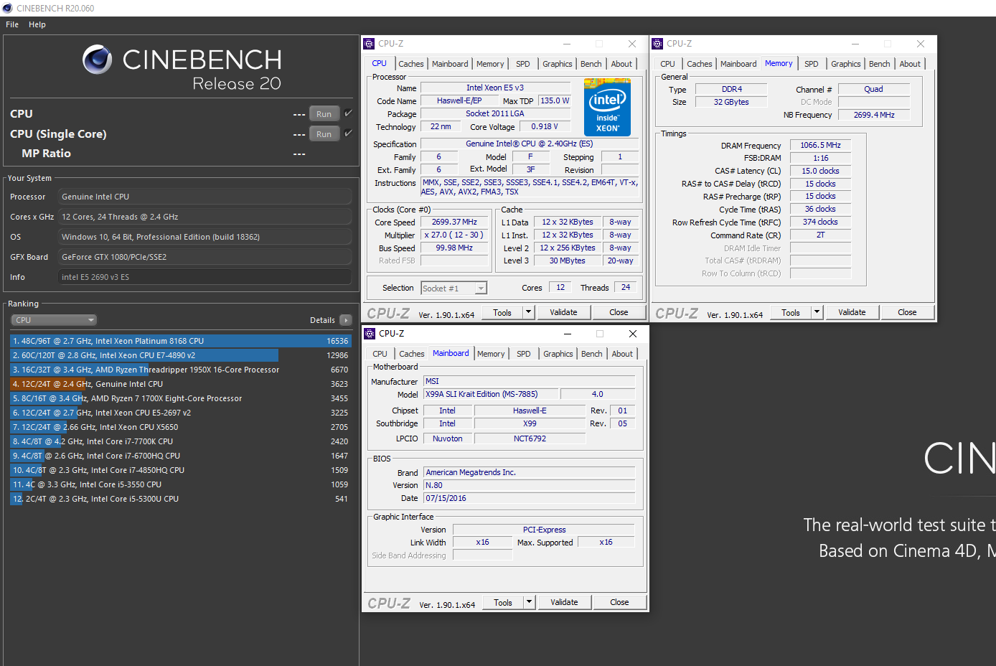
Task: Select CPU tab in Memory window
Action: (x=667, y=64)
